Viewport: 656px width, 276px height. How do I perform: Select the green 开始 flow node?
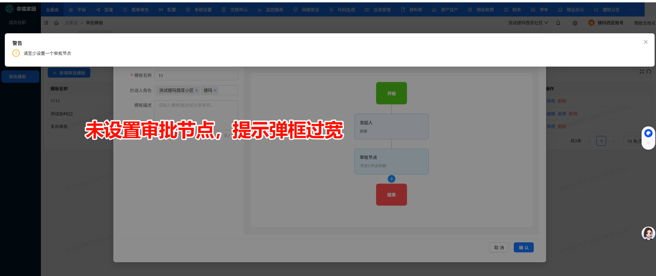(392, 93)
